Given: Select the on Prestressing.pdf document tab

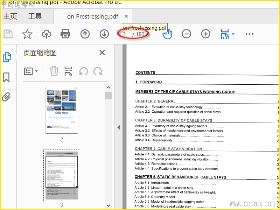Looking at the screenshot, I should coord(92,16).
